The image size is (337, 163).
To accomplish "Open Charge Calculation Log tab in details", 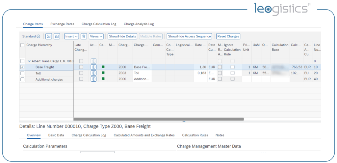I will tap(89, 135).
